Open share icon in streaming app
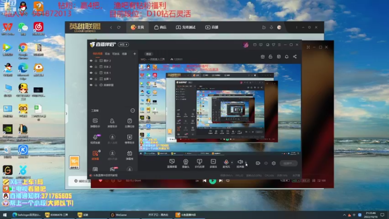 point(295,56)
